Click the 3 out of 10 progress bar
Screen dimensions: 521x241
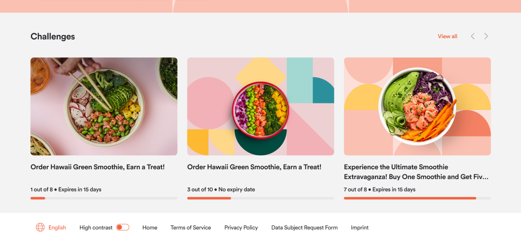260,198
